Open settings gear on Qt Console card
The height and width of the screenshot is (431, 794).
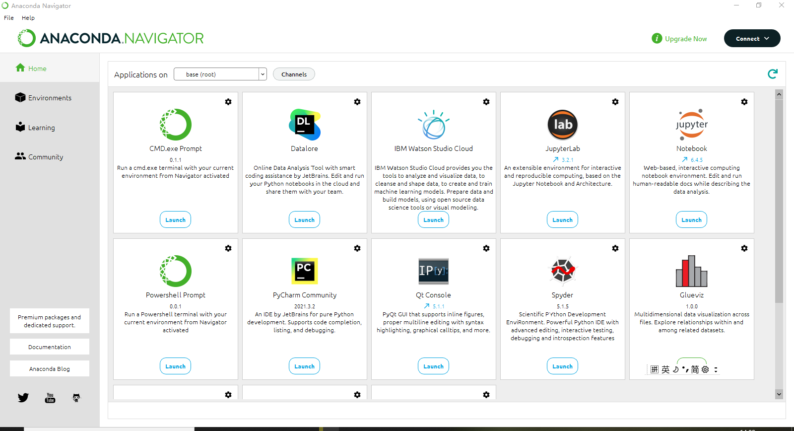tap(486, 248)
